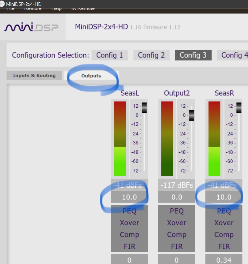Click the SeasL level meter bar

pos(120,138)
